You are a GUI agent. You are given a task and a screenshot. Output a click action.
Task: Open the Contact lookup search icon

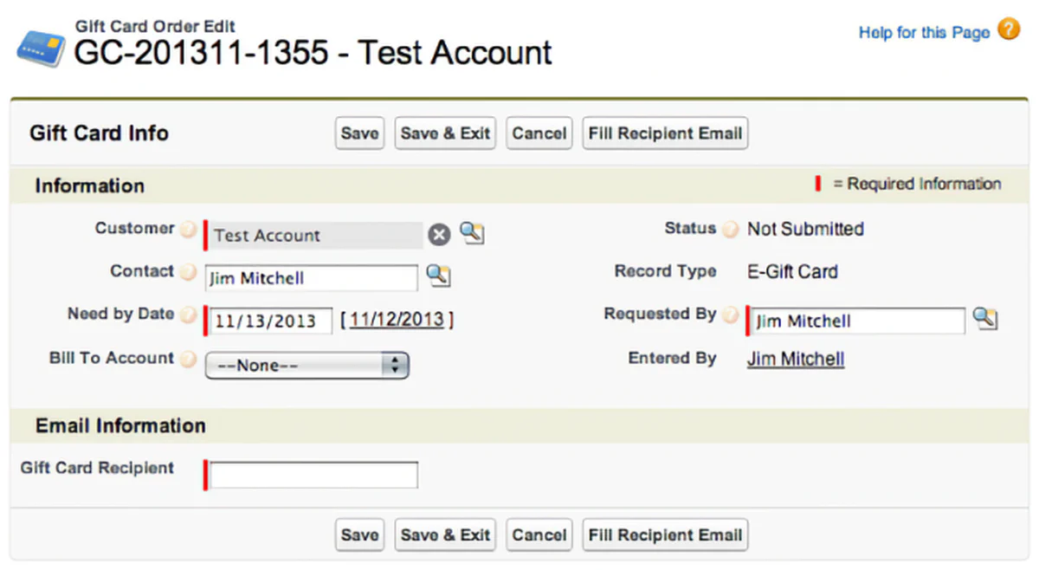click(439, 275)
